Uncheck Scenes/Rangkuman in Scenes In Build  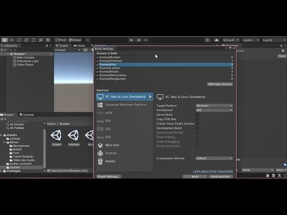(97, 79)
